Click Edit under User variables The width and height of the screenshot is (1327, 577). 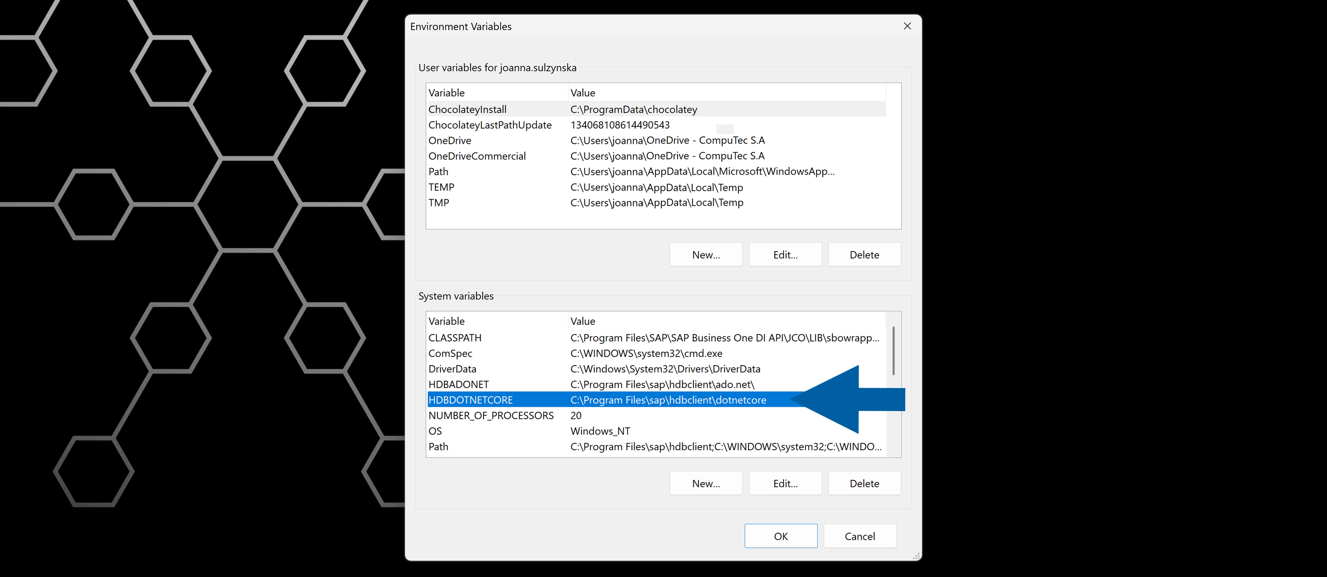coord(785,254)
